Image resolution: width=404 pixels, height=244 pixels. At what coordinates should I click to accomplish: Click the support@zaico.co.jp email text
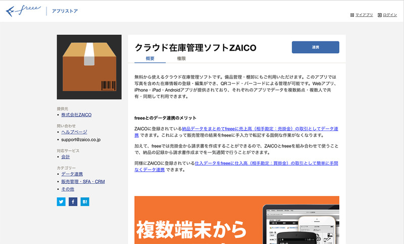(81, 139)
